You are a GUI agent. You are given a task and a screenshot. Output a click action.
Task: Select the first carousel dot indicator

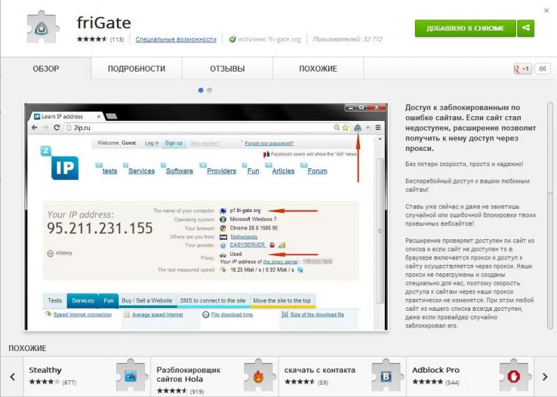click(201, 90)
